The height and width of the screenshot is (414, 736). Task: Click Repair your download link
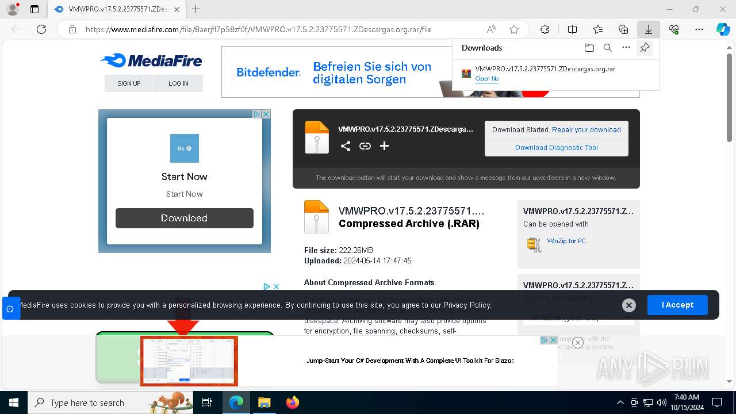(x=586, y=130)
